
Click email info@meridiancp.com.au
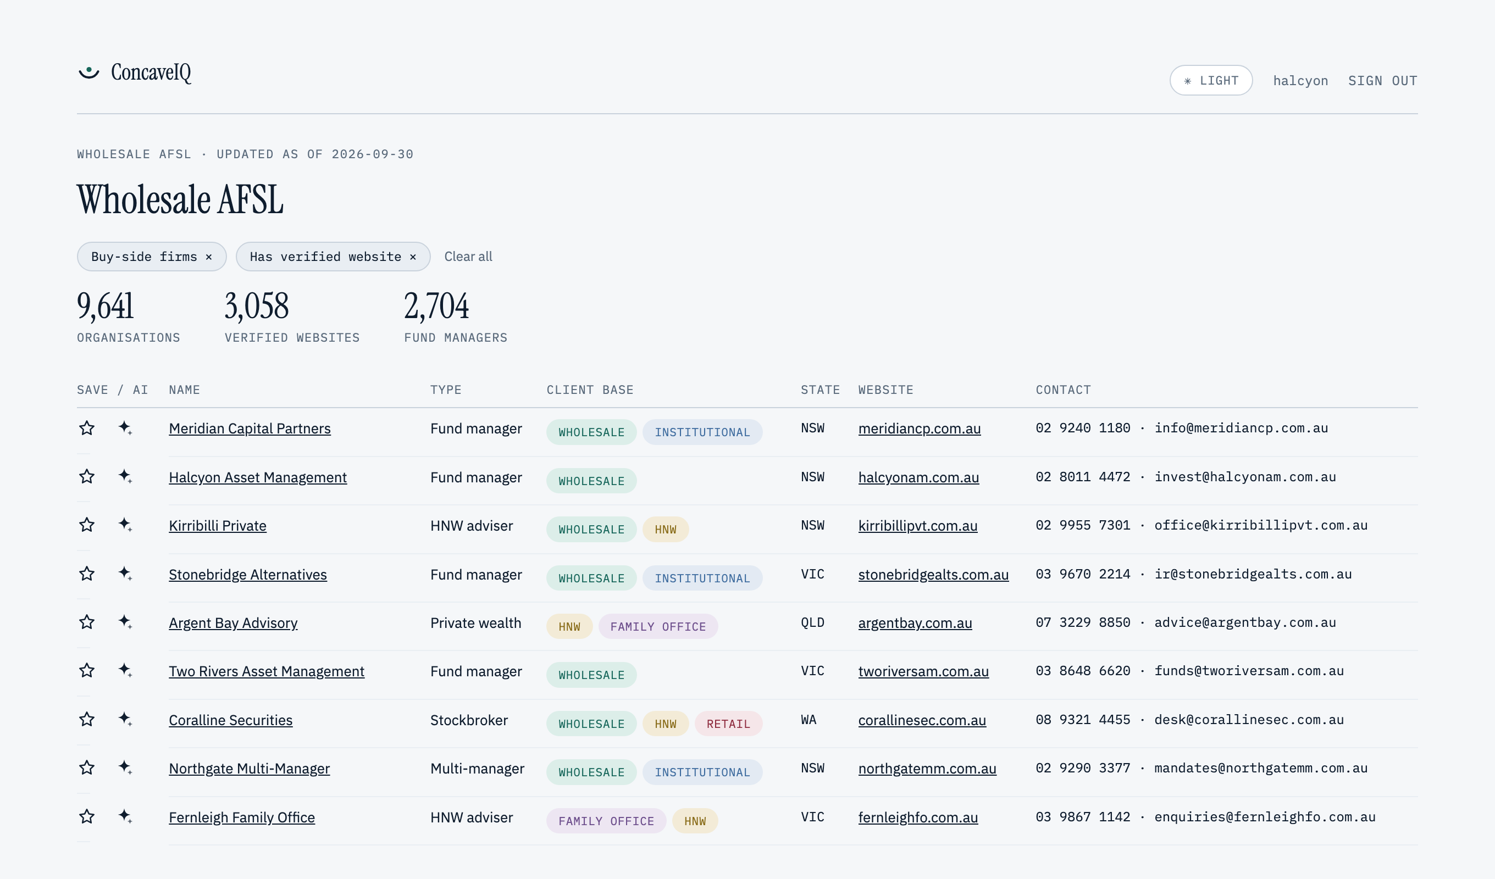point(1241,428)
